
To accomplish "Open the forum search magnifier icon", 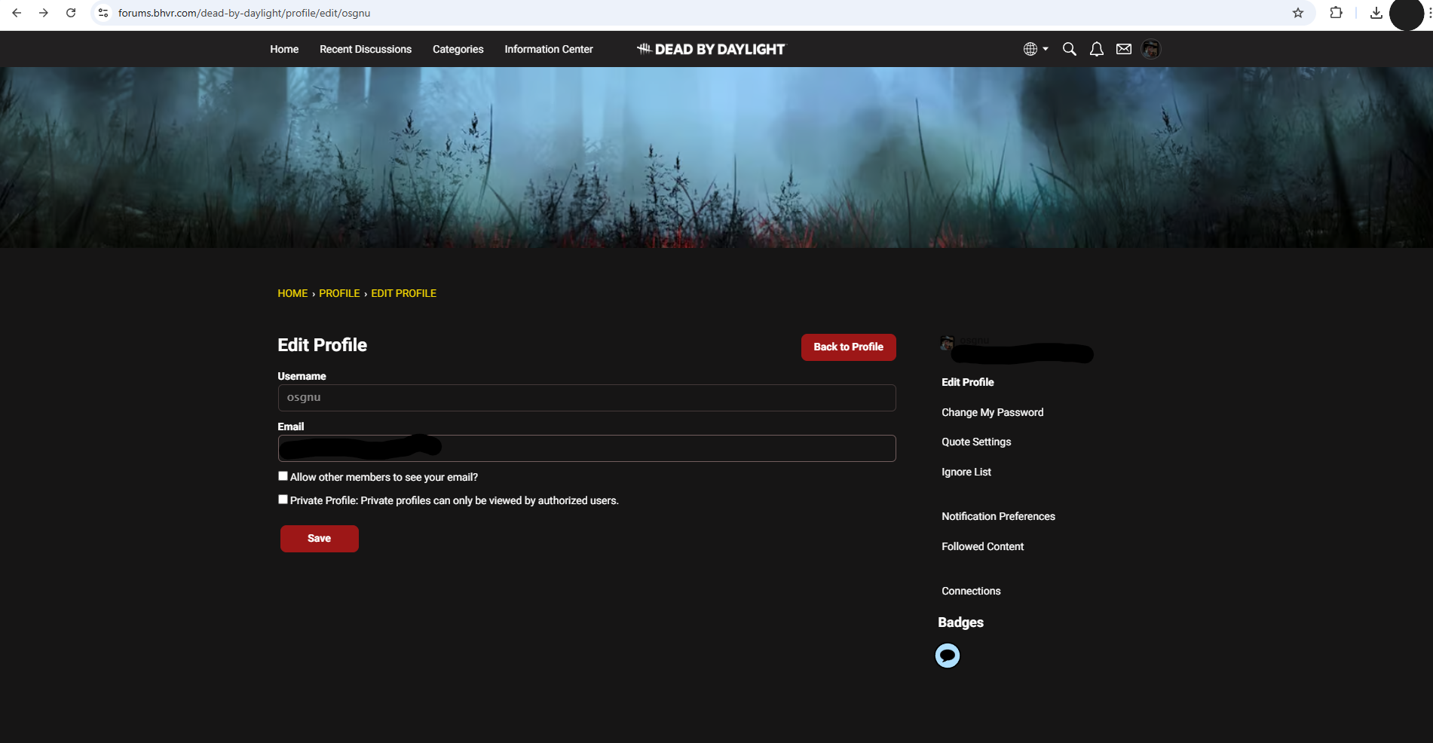I will (1069, 49).
